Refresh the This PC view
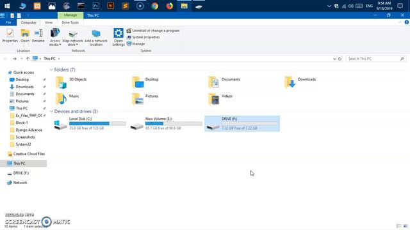This screenshot has height=230, width=410. click(340, 59)
